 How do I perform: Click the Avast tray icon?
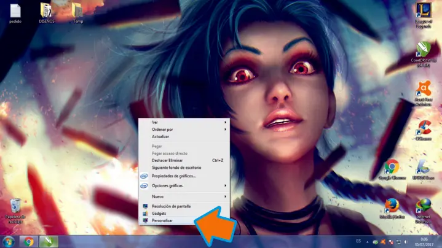(383, 242)
